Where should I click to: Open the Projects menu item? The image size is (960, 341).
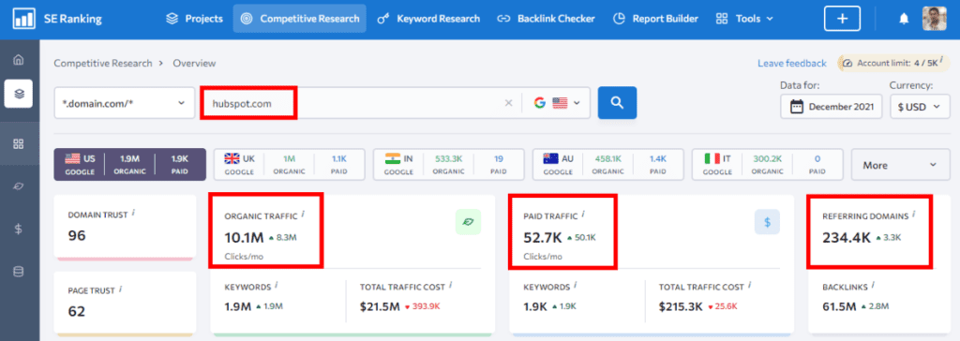(x=195, y=19)
